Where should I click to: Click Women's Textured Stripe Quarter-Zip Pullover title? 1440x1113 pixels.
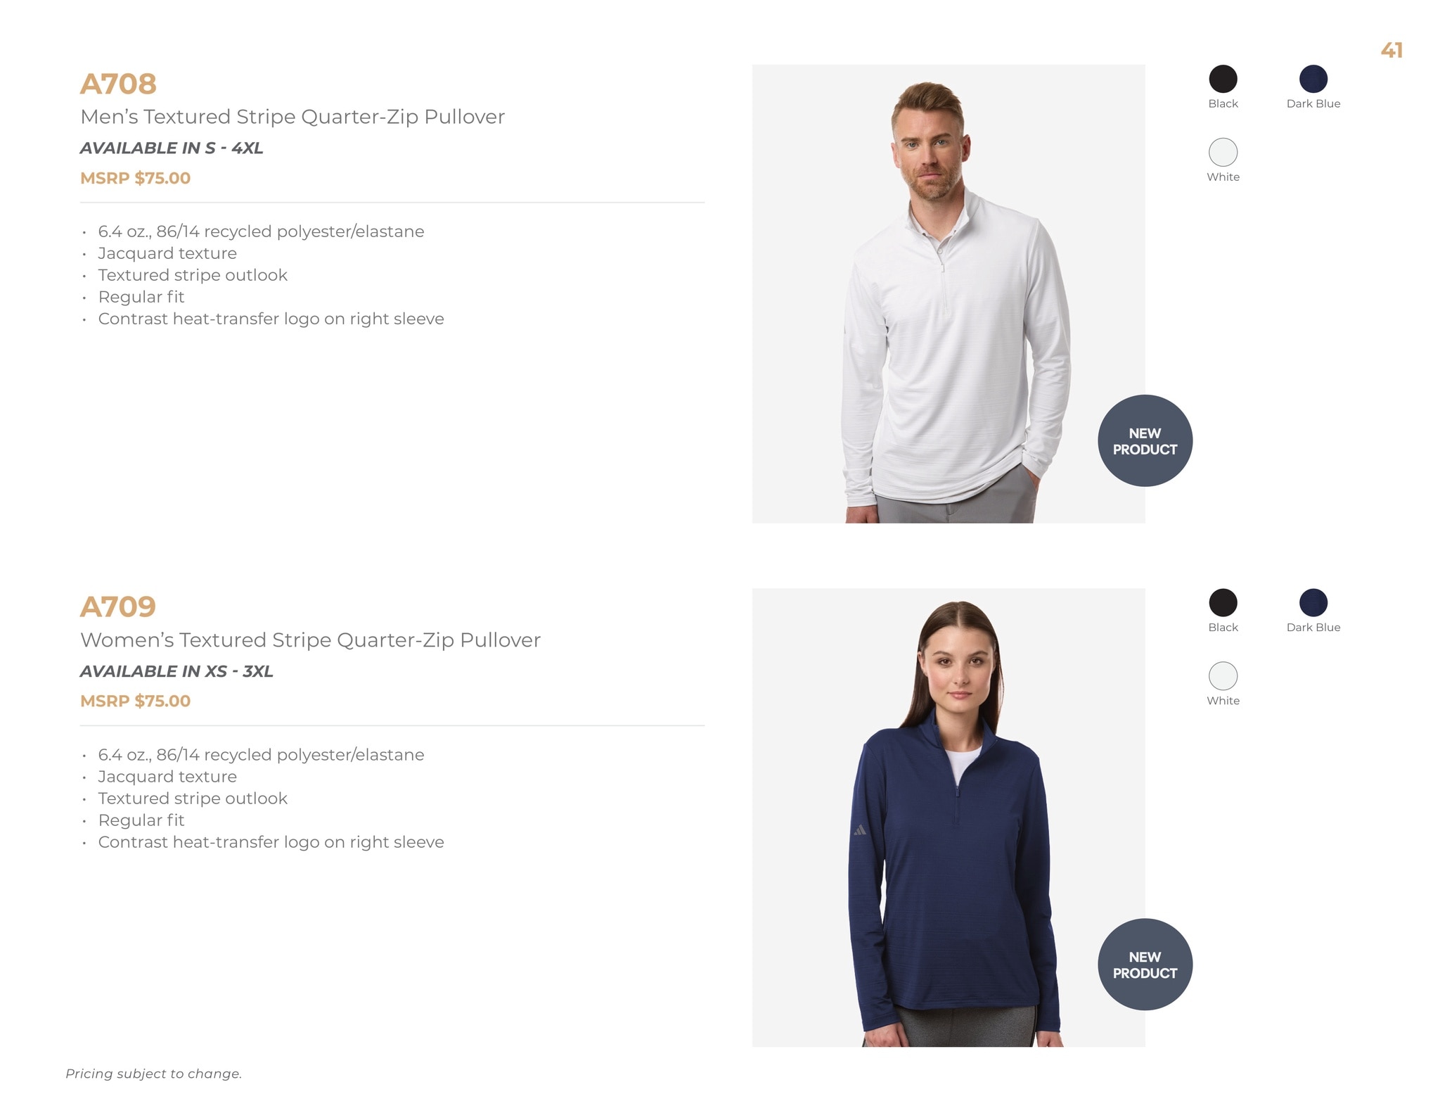[x=310, y=640]
